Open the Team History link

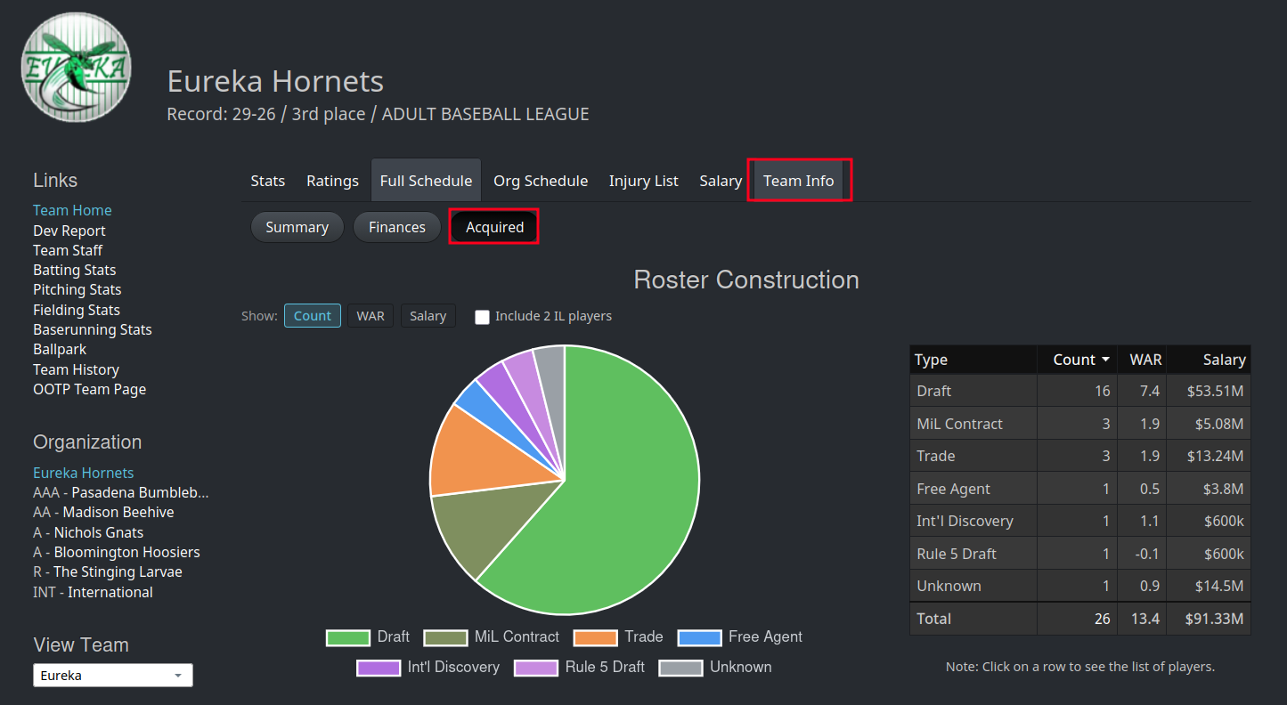click(76, 369)
